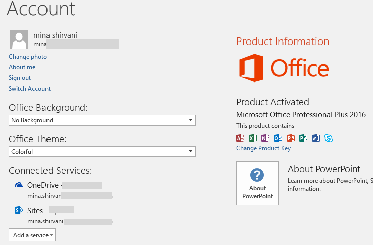The image size is (373, 245).
Task: Click the Switch Account link
Action: 29,89
